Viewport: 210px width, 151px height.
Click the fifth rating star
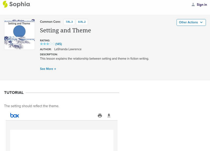(54, 44)
